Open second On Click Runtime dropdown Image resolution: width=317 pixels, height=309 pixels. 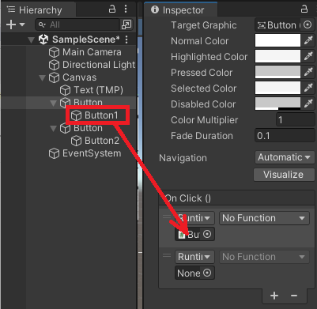pyautogui.click(x=194, y=257)
